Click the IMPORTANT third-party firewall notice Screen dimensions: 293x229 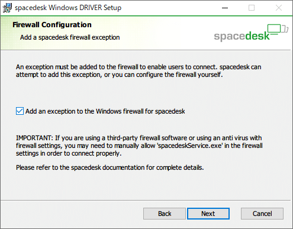pos(139,146)
